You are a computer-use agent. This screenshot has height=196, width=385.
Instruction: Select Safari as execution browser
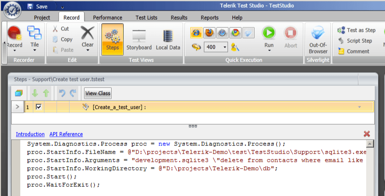pos(222,33)
